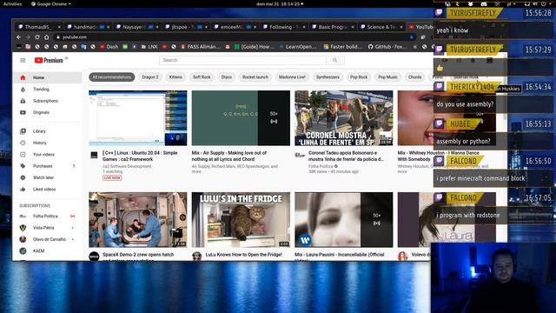Open Vista Pátria subscription channel
556x313 pixels.
(48, 228)
